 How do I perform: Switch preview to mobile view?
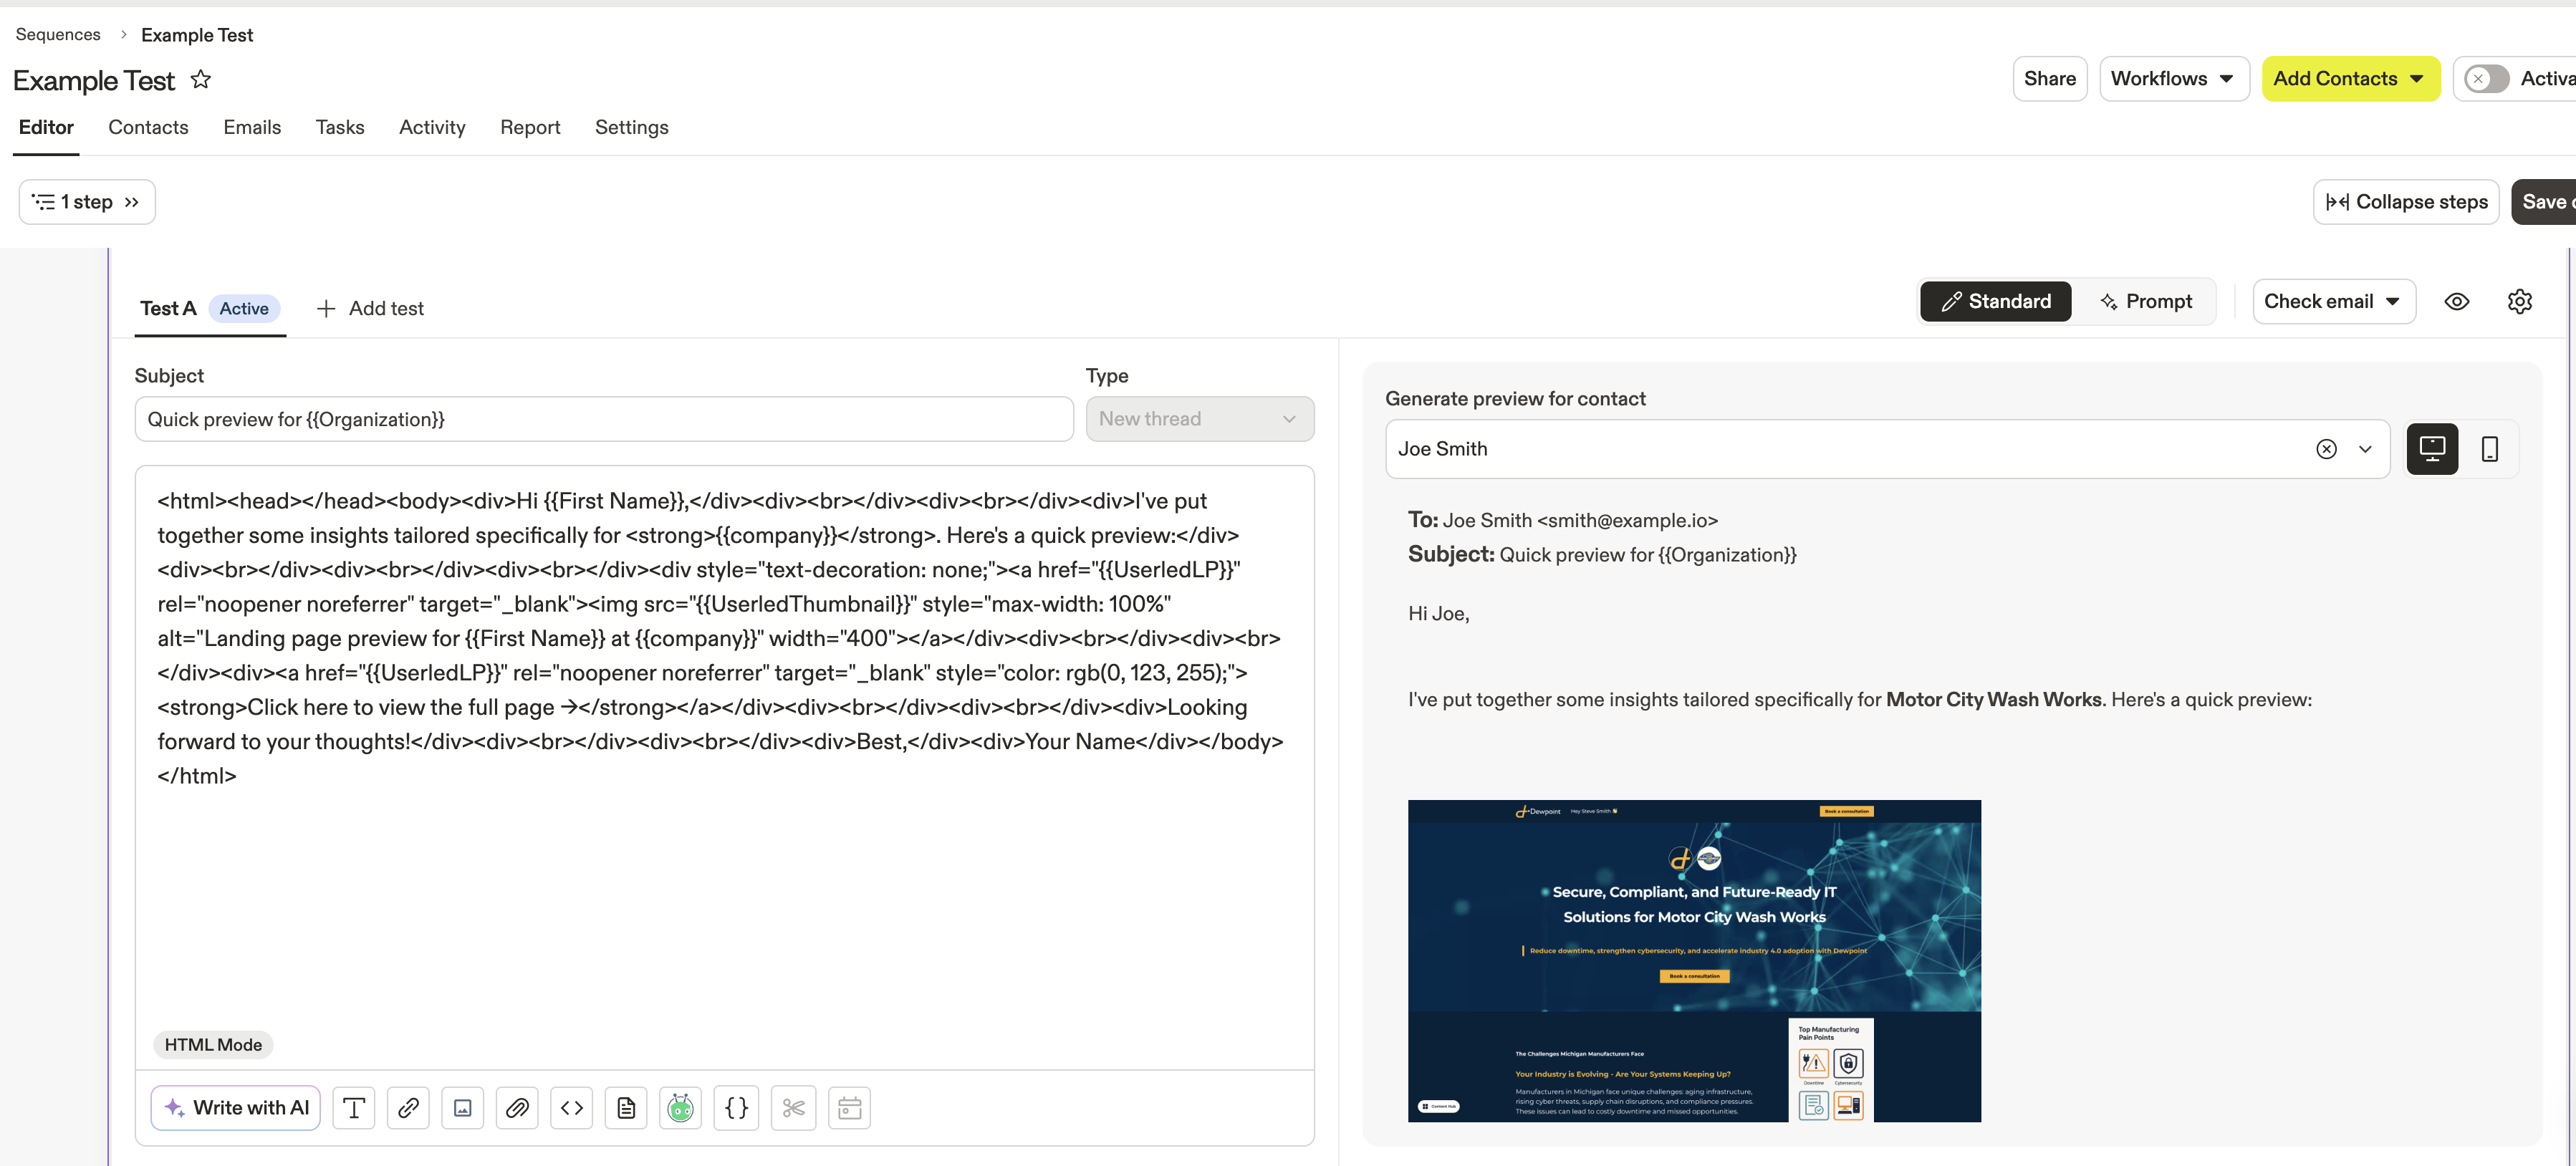point(2490,449)
